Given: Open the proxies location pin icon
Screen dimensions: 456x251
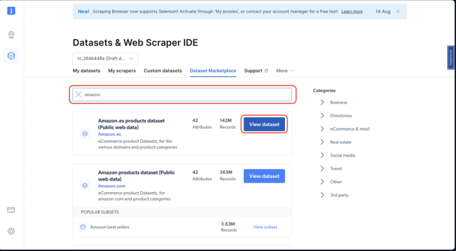Looking at the screenshot, I should (x=11, y=34).
